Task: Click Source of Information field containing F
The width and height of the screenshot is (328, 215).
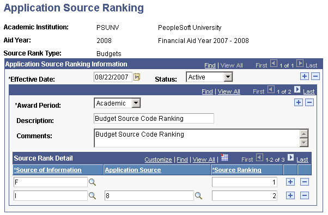Action: coord(51,182)
